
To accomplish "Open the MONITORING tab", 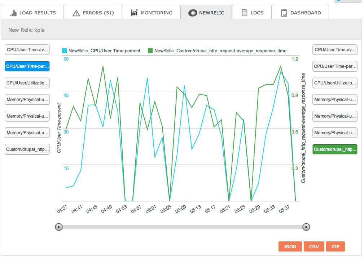I will [151, 12].
